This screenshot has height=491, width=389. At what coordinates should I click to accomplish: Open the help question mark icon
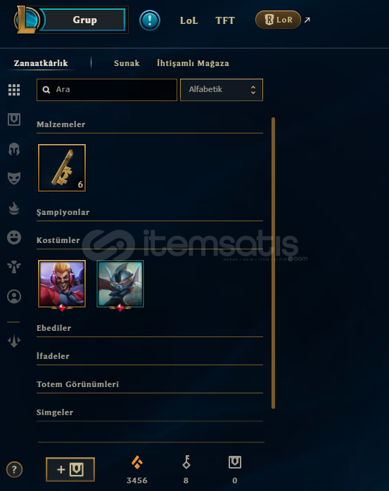(x=14, y=469)
